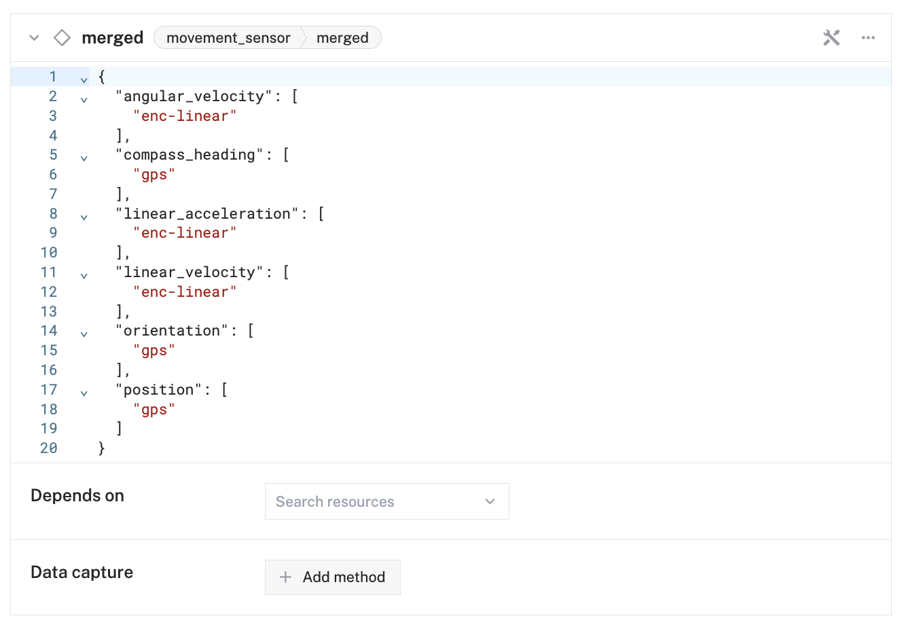Viewport: 902px width, 629px height.
Task: Click the chevron inside Search resources field
Action: [x=490, y=501]
